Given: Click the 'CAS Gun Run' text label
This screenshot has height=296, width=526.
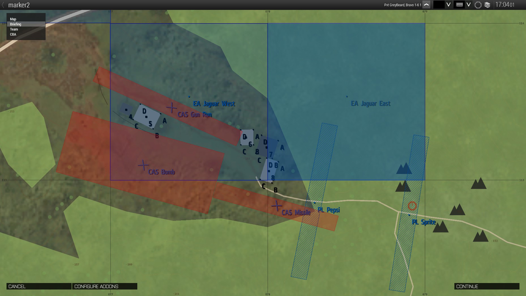Looking at the screenshot, I should pos(195,115).
